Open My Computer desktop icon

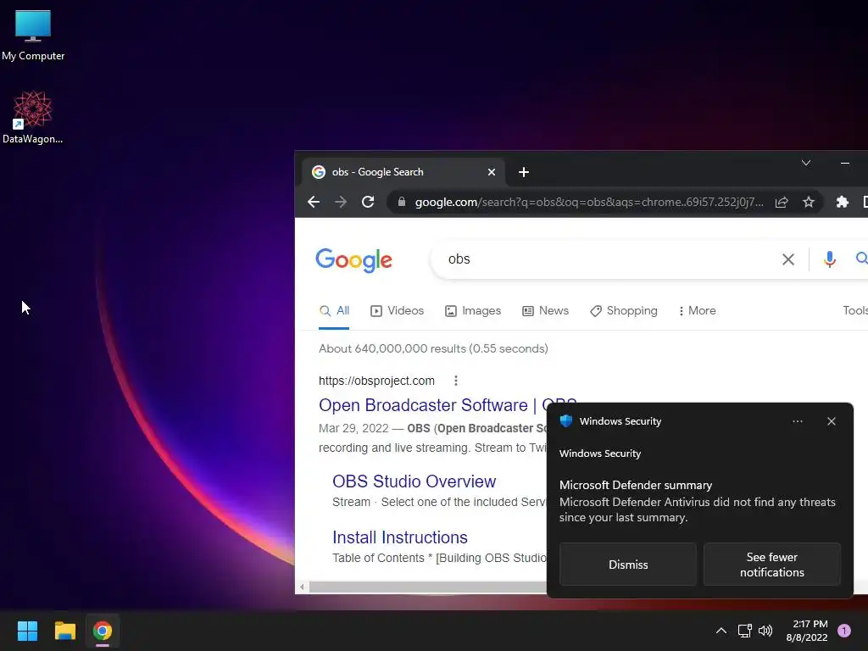[33, 36]
